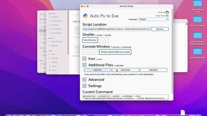Choose One File output mode

click(x=103, y=40)
